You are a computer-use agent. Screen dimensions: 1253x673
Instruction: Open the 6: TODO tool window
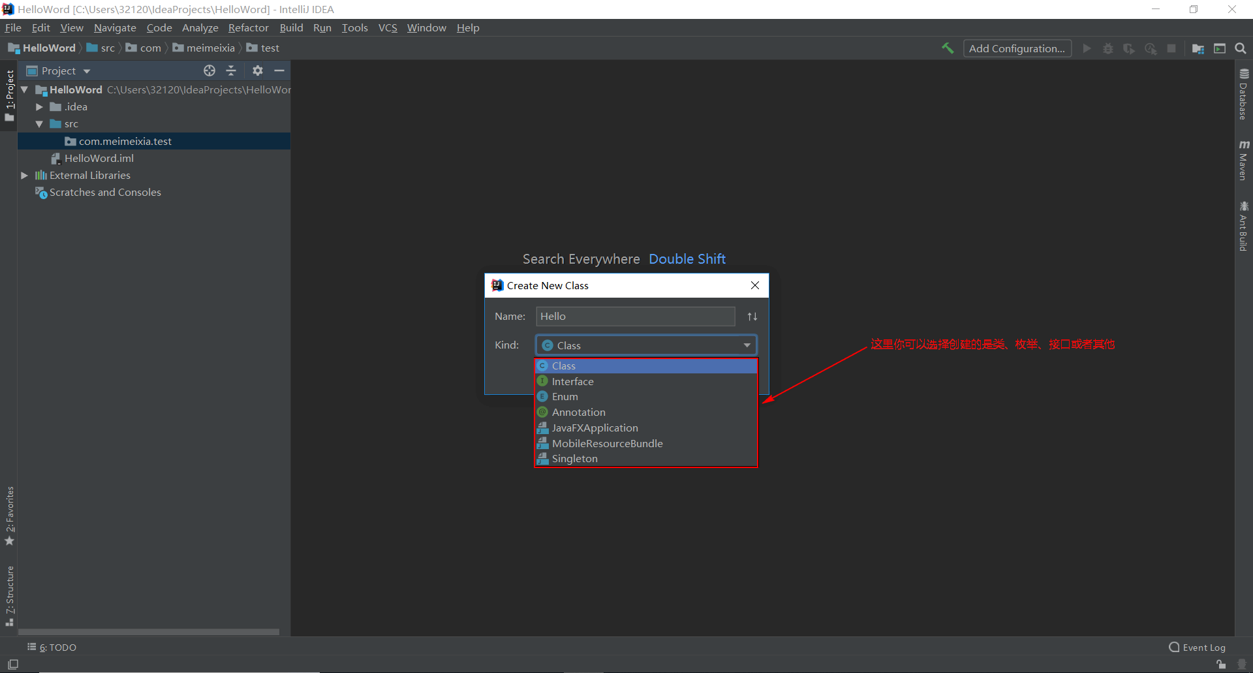click(52, 648)
